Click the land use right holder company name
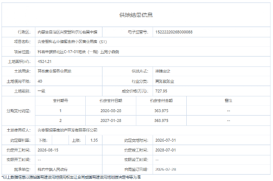This screenshot has height=181, width=273. click(x=68, y=130)
